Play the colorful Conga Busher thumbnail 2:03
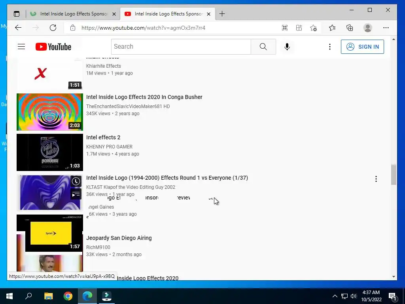 pos(50,112)
